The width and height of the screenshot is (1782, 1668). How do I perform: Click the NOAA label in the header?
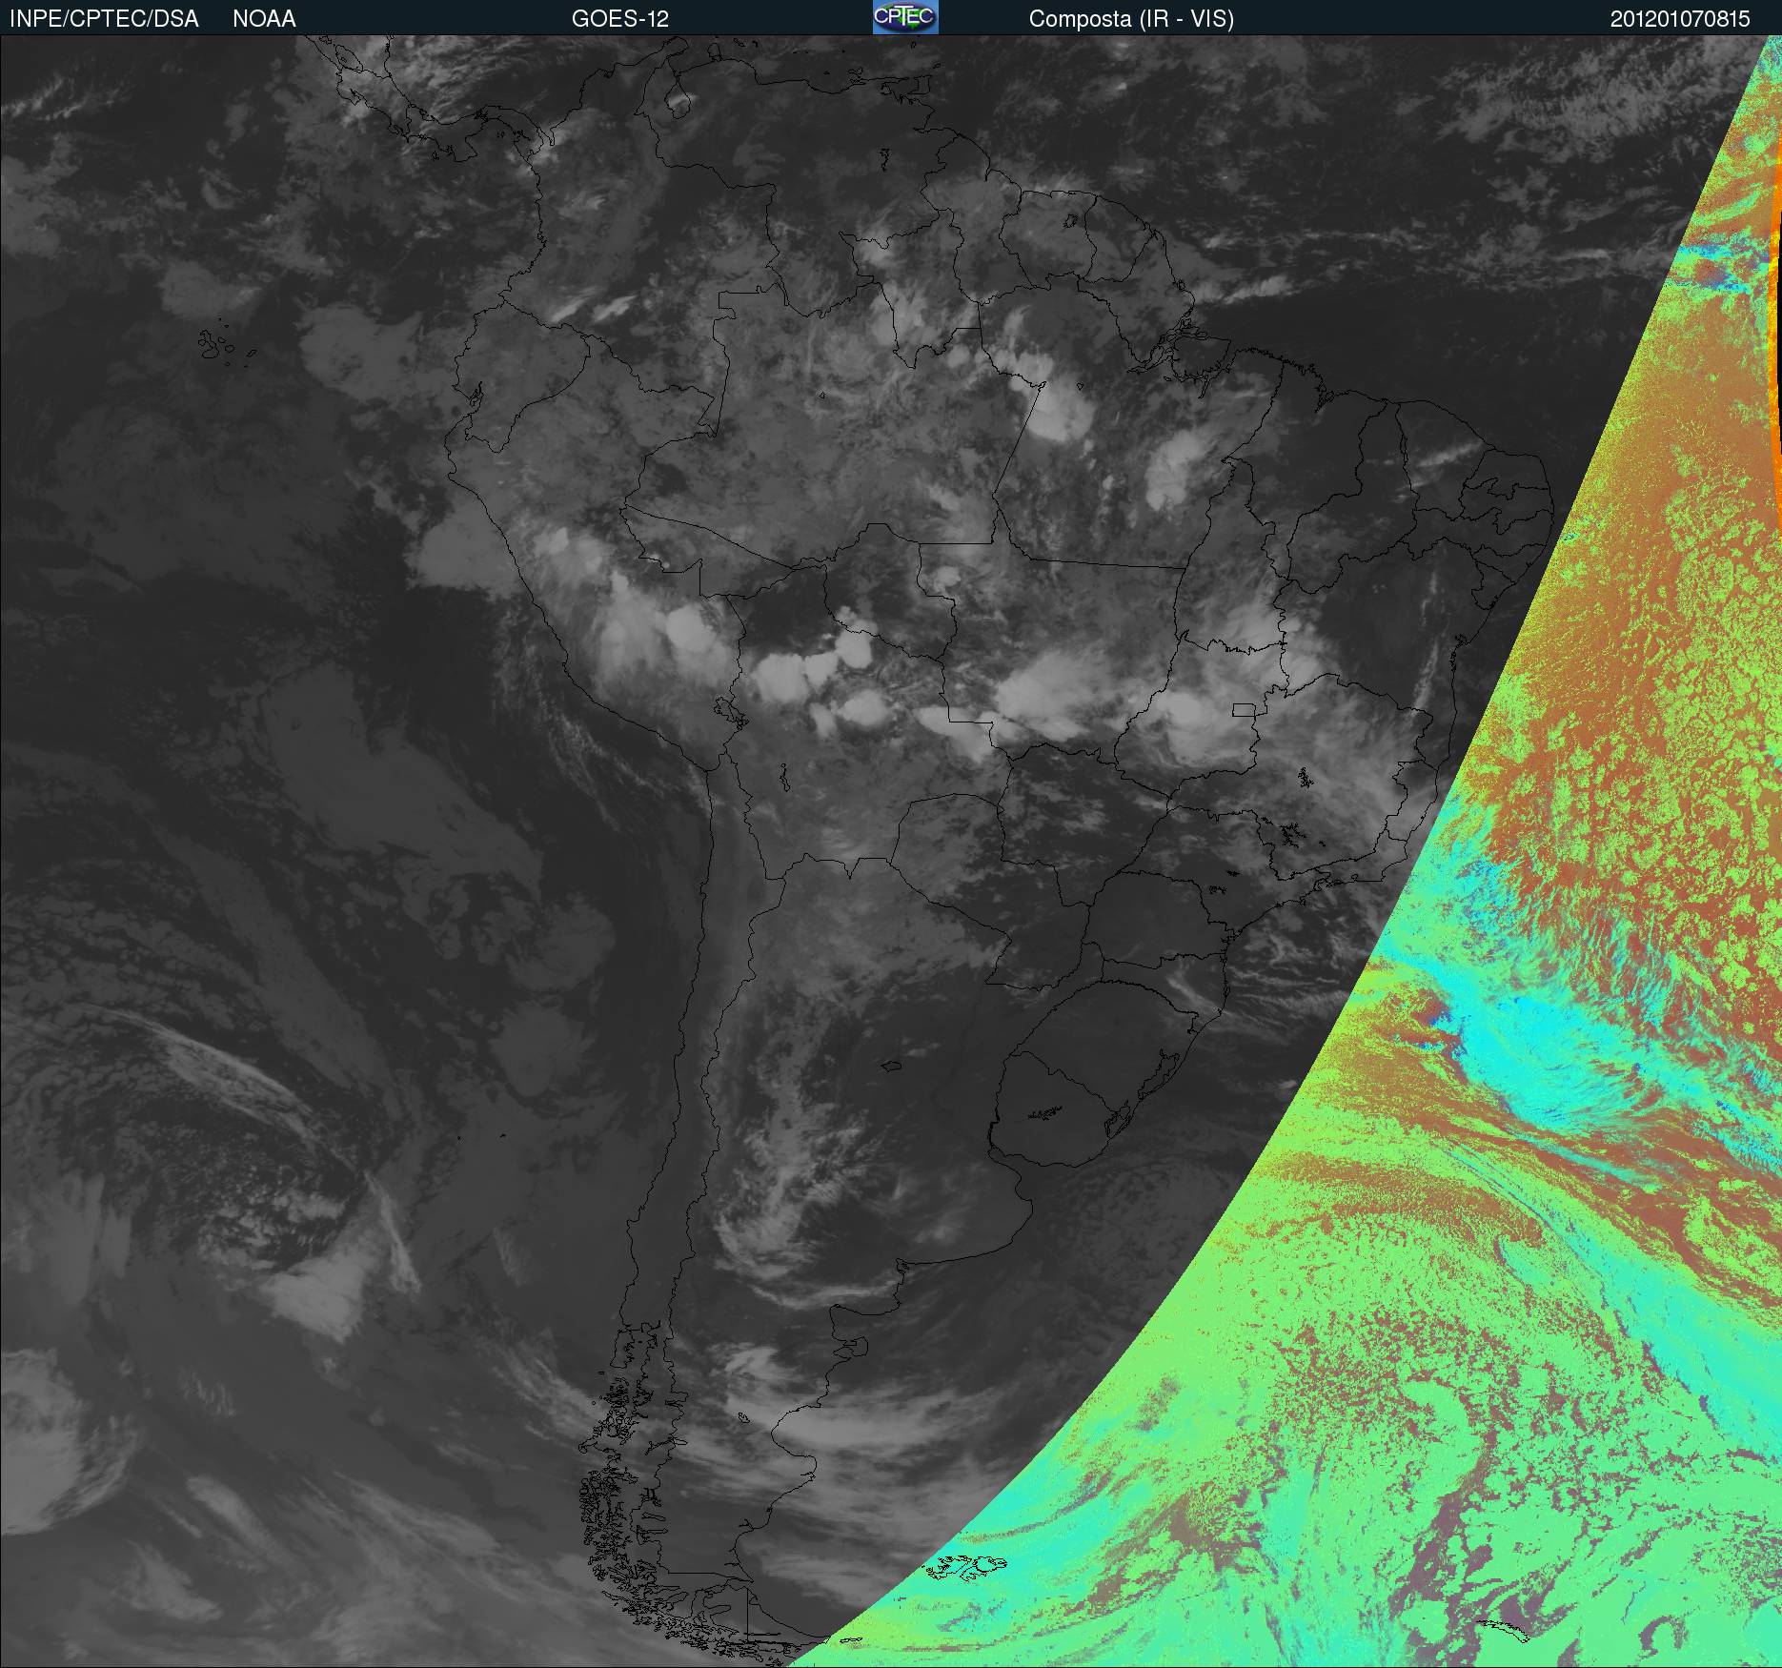point(264,19)
